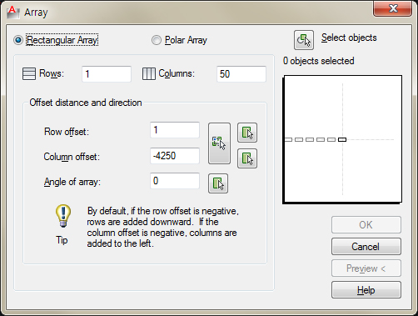
Task: Click the Column offset value field
Action: [175, 156]
